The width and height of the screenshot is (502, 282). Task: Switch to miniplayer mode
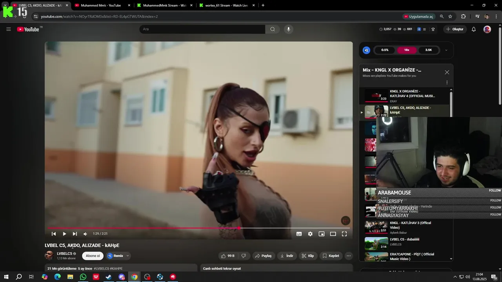(322, 234)
